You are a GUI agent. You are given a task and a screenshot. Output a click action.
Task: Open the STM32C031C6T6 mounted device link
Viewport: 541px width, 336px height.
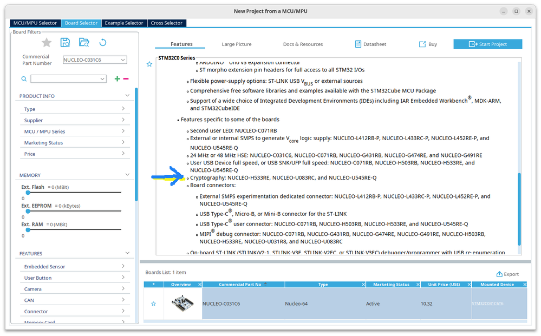[x=487, y=304]
